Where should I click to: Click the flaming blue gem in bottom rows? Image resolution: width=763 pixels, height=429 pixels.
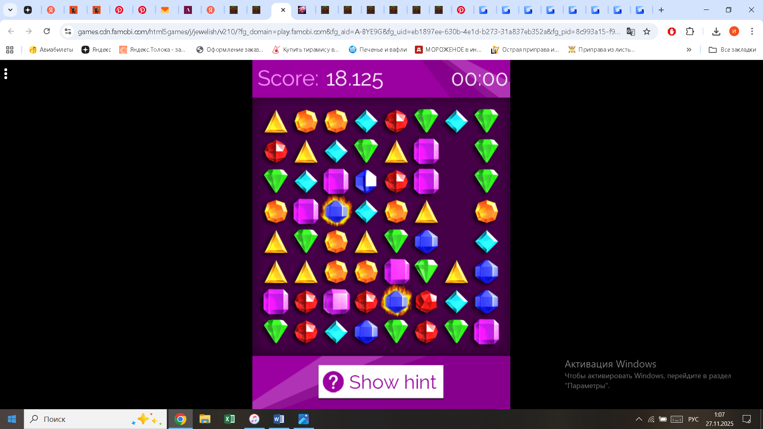[x=396, y=301]
